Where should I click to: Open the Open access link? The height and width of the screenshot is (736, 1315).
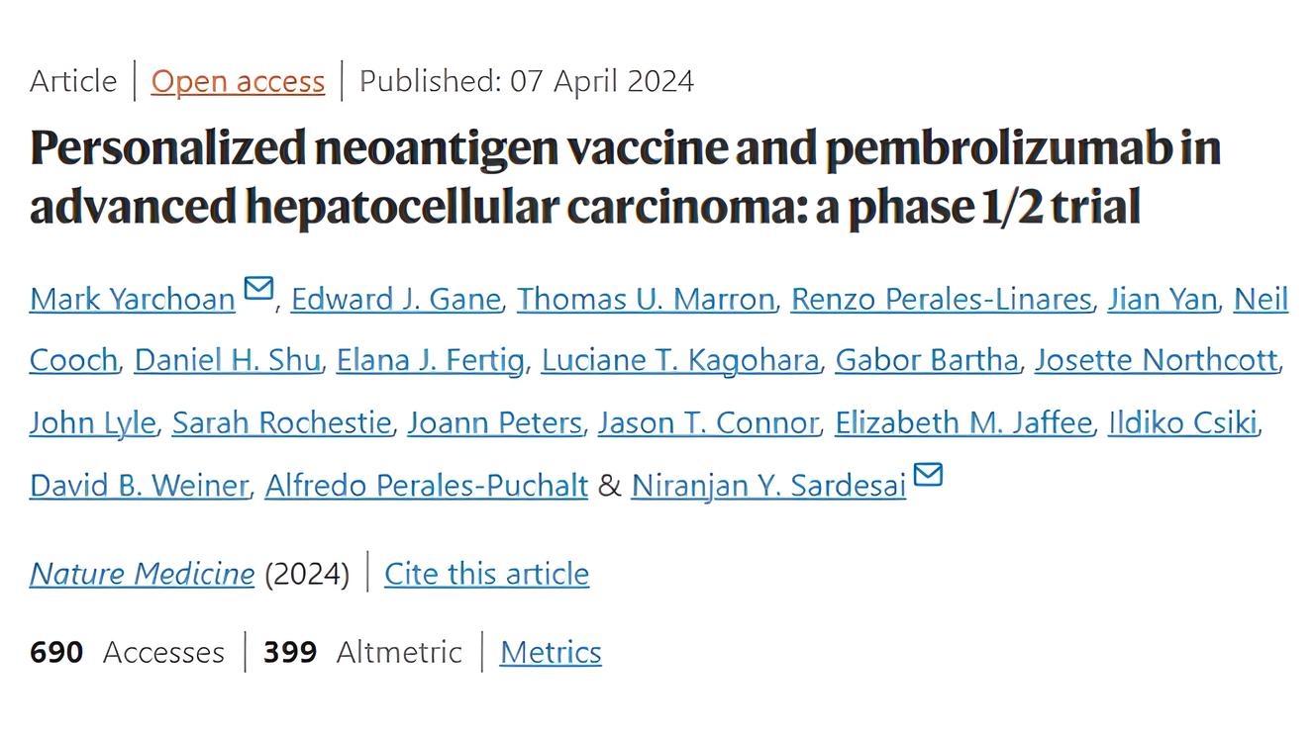click(238, 81)
